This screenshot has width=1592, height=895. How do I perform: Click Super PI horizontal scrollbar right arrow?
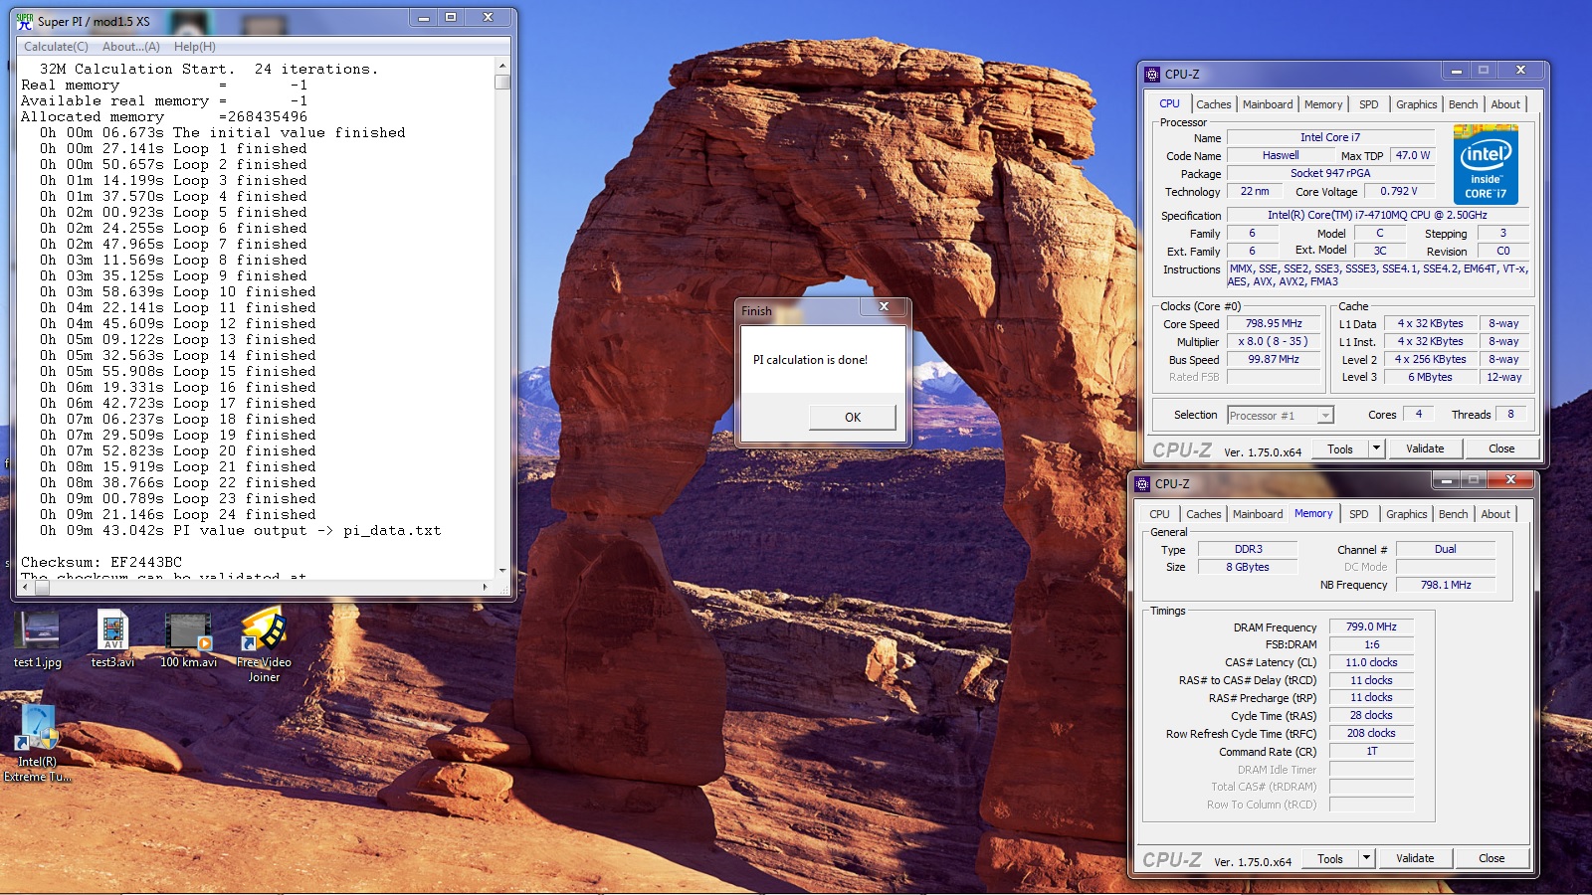coord(486,587)
